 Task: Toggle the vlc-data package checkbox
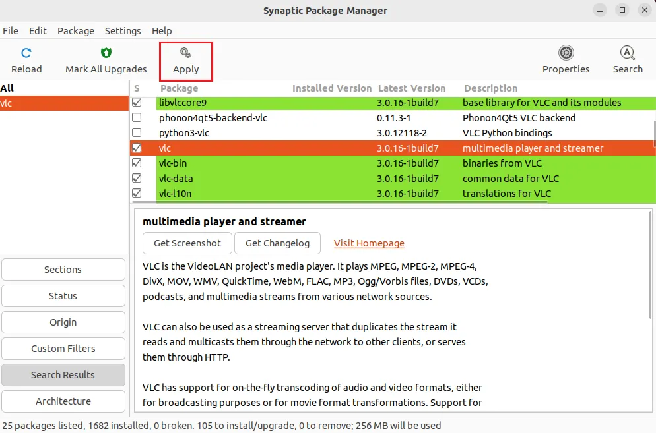(x=137, y=179)
